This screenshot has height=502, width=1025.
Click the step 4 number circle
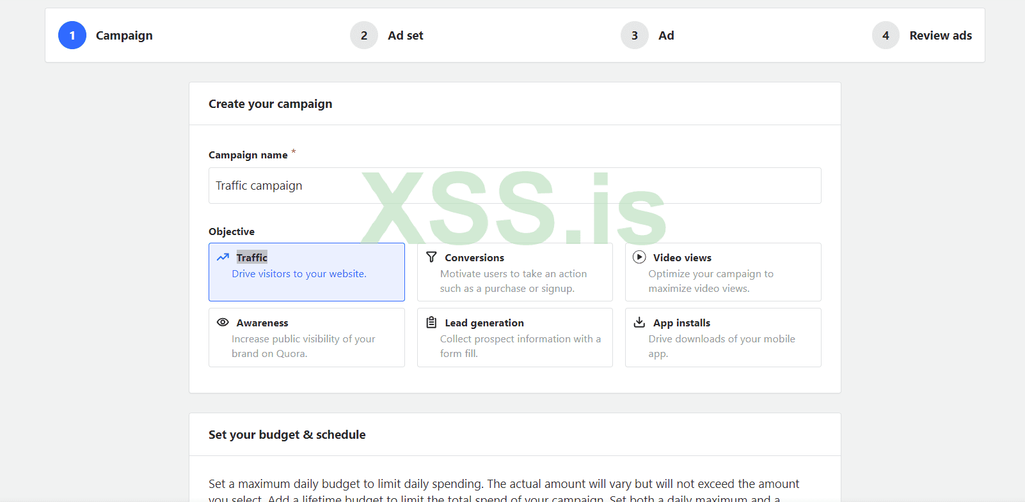(x=886, y=36)
